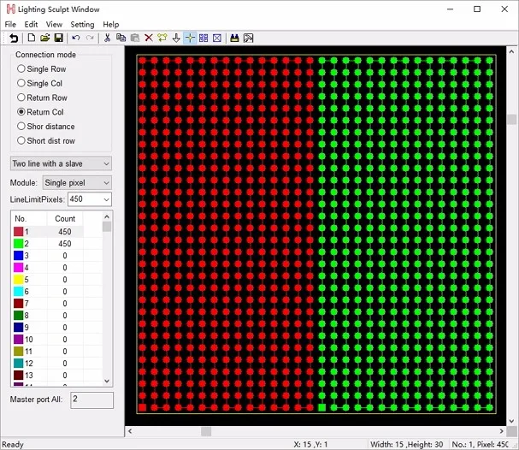519x450 pixels.
Task: Click the picture export icon in toolbar
Action: pos(248,38)
